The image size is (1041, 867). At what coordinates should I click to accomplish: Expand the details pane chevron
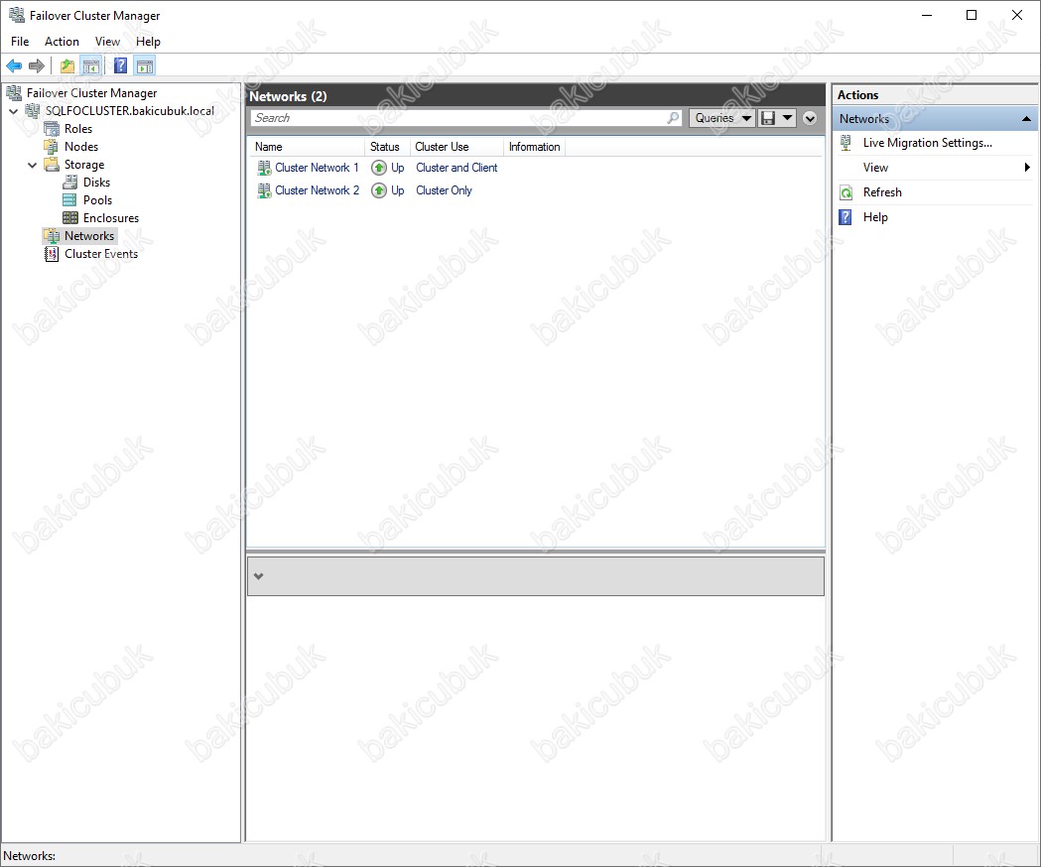[259, 576]
